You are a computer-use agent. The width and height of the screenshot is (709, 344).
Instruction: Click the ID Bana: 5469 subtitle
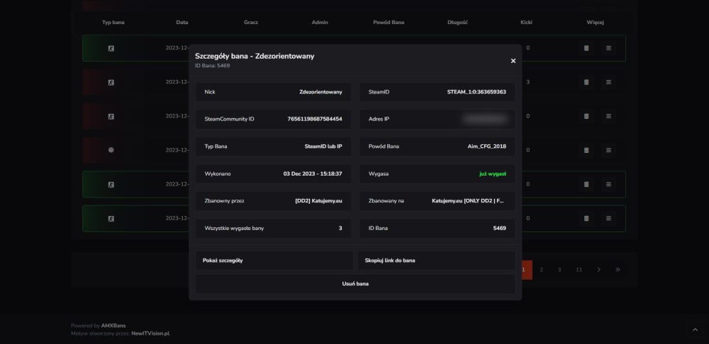coord(213,66)
